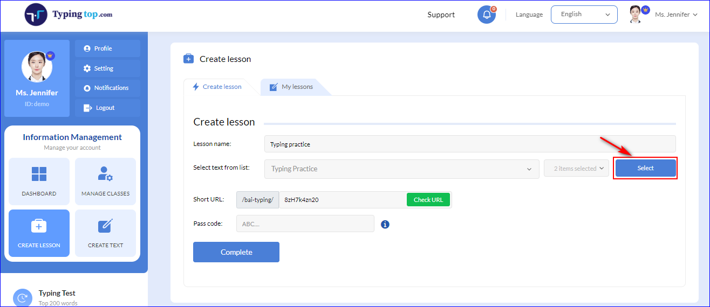Click the TypingTop.com logo
This screenshot has height=307, width=710.
69,15
